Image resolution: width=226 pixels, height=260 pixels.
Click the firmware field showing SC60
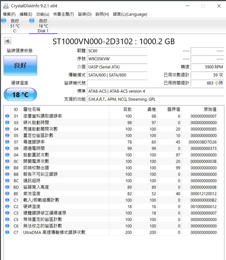pos(117,50)
